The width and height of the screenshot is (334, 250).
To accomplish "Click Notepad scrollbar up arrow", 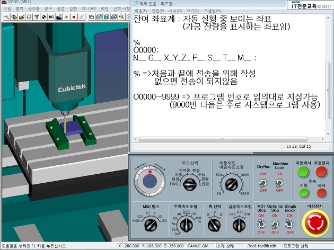I will [328, 18].
